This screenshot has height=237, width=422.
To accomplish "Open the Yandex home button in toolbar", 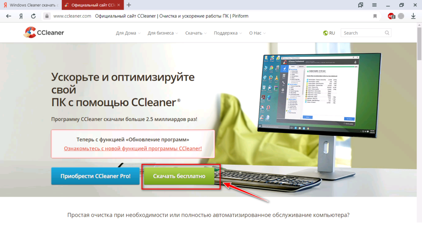I will click(21, 16).
